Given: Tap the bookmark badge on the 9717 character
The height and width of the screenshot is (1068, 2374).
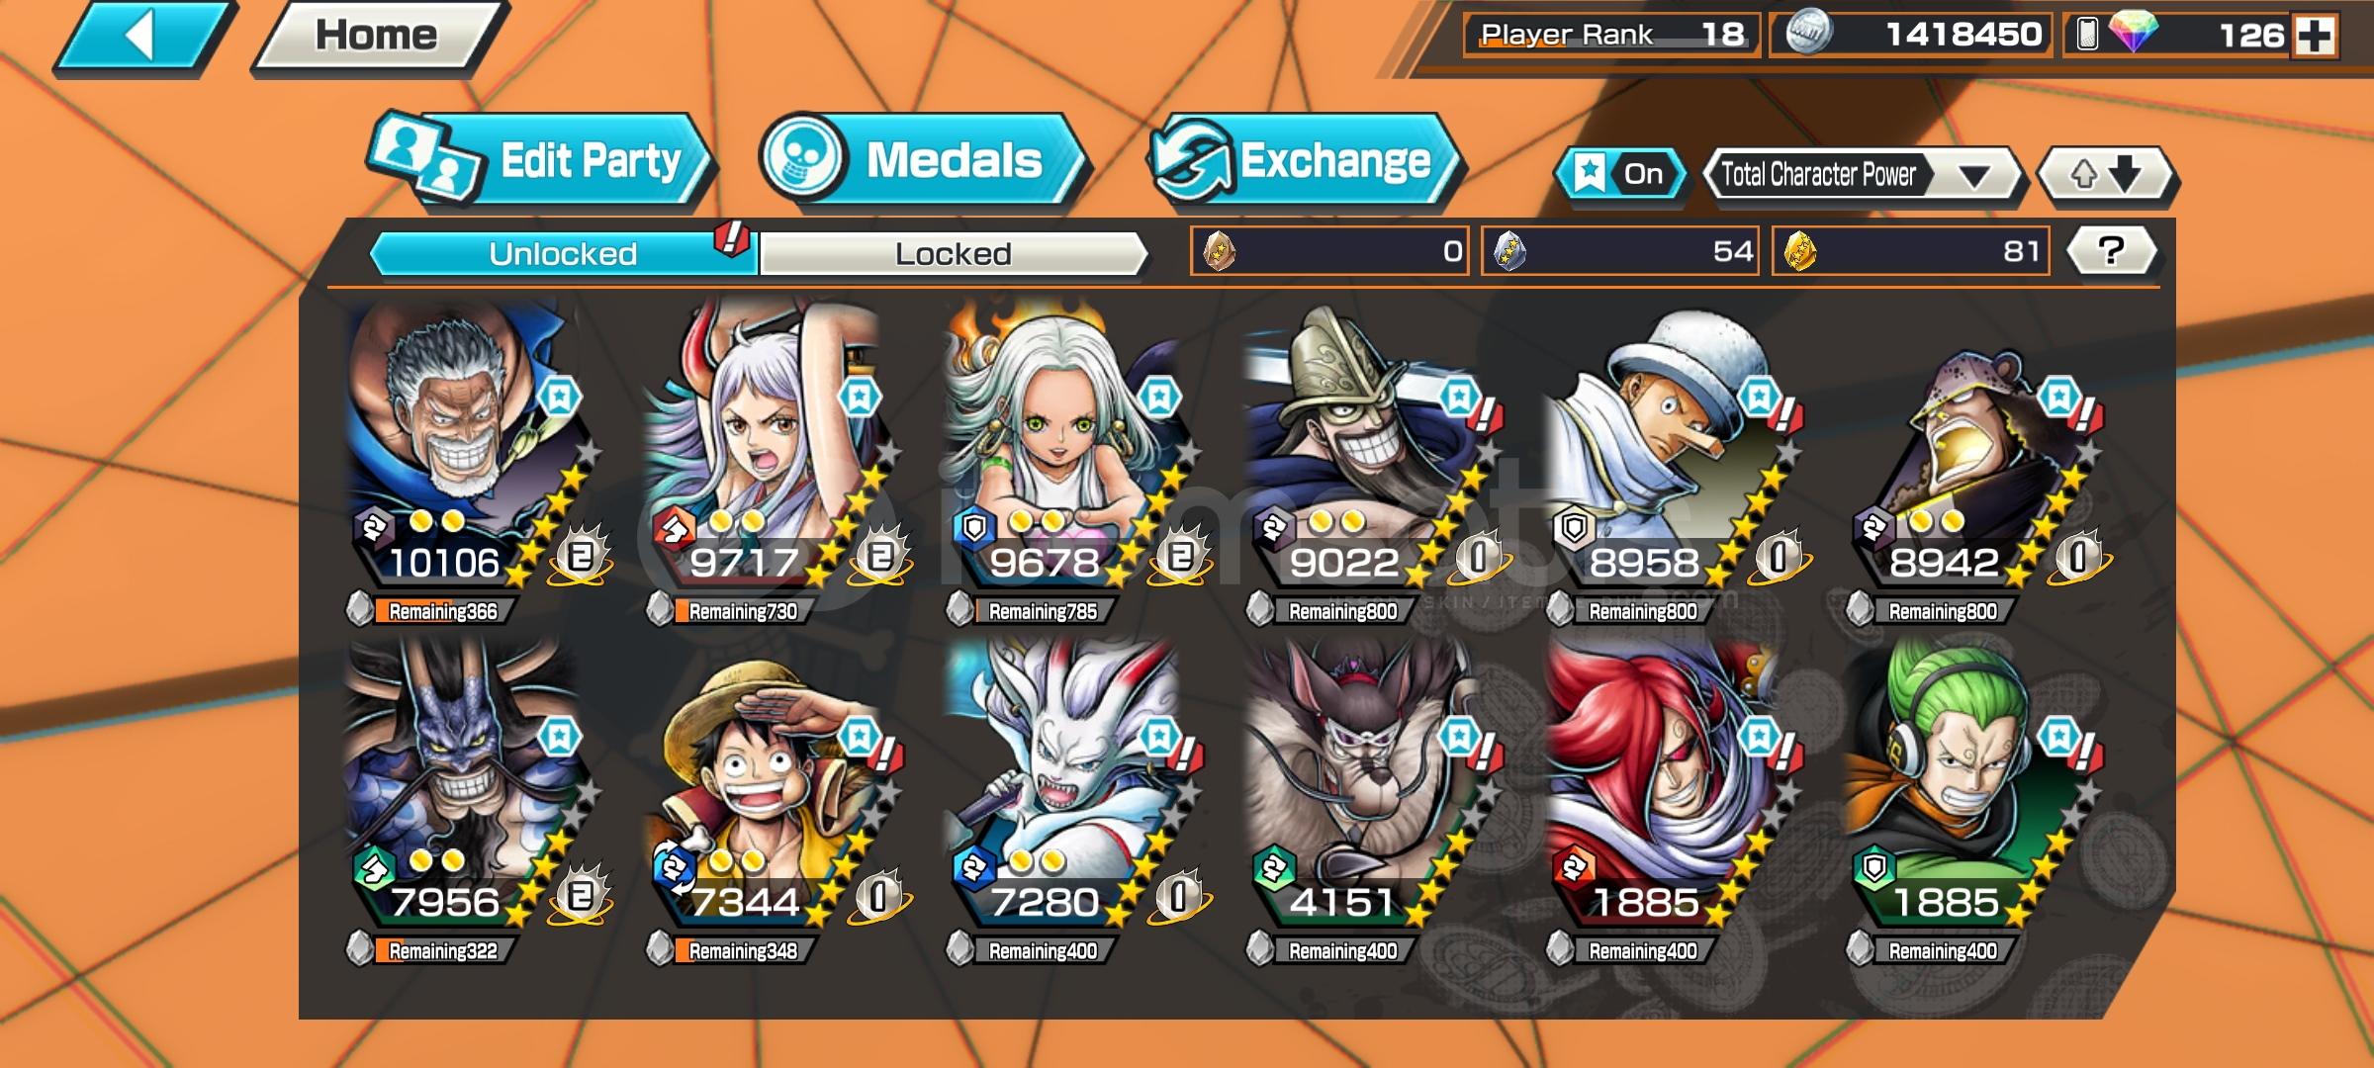Looking at the screenshot, I should click(860, 399).
